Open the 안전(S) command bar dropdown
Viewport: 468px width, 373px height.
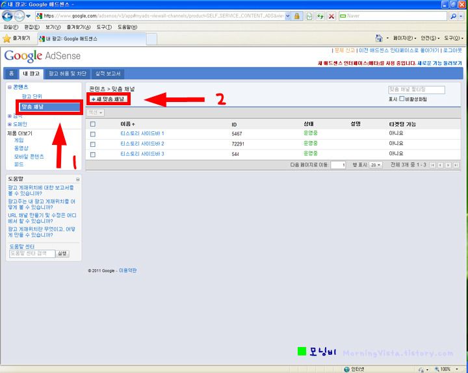pos(430,38)
